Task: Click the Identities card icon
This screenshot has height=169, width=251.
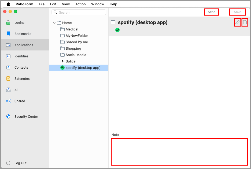Action: tap(8, 56)
